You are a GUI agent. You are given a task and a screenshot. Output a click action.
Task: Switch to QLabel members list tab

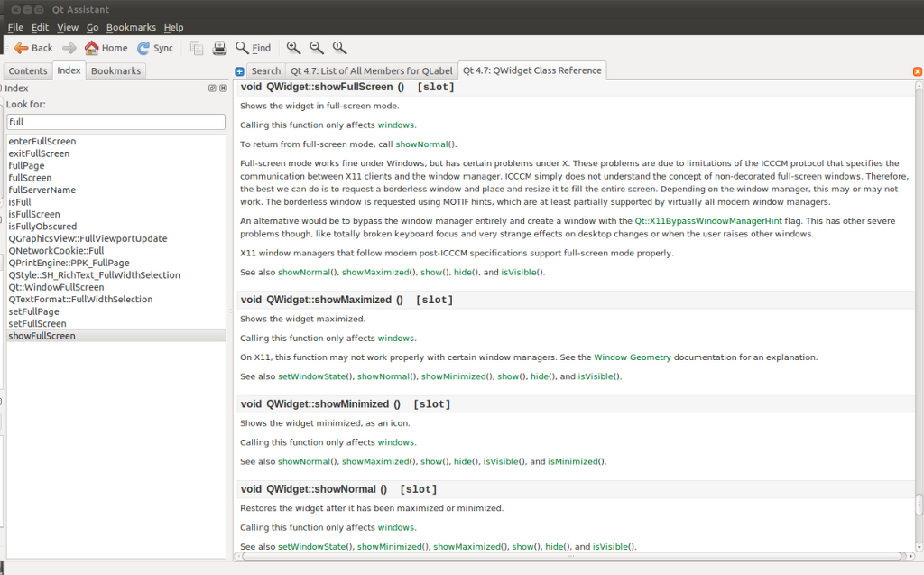371,70
